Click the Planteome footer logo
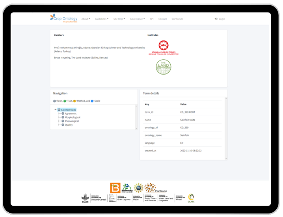Image resolution: width=283 pixels, height=217 pixels. click(x=156, y=188)
